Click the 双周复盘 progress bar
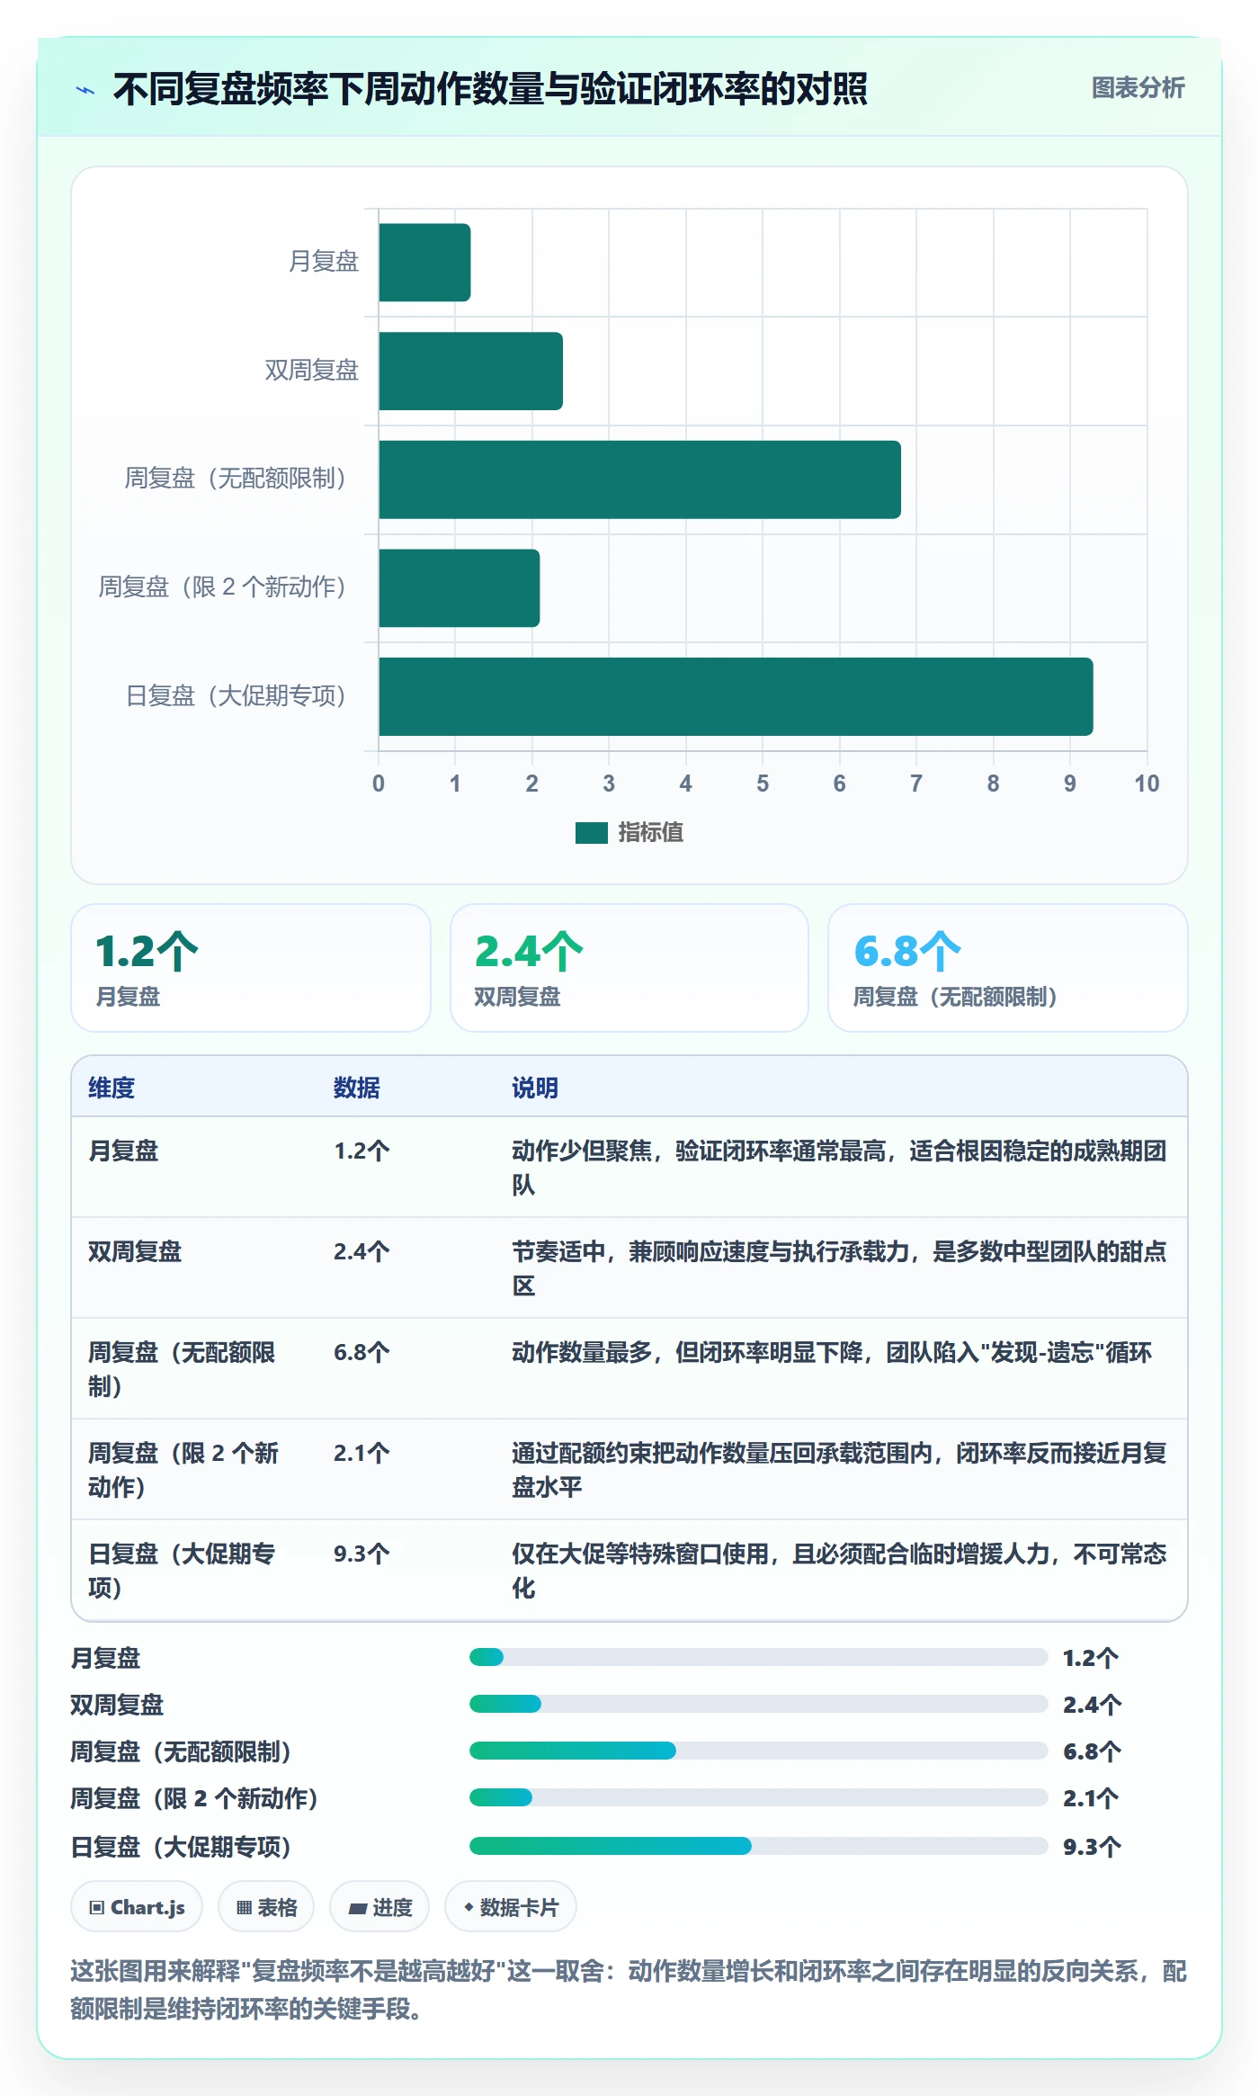Viewport: 1259px width, 2096px height. tap(758, 1704)
